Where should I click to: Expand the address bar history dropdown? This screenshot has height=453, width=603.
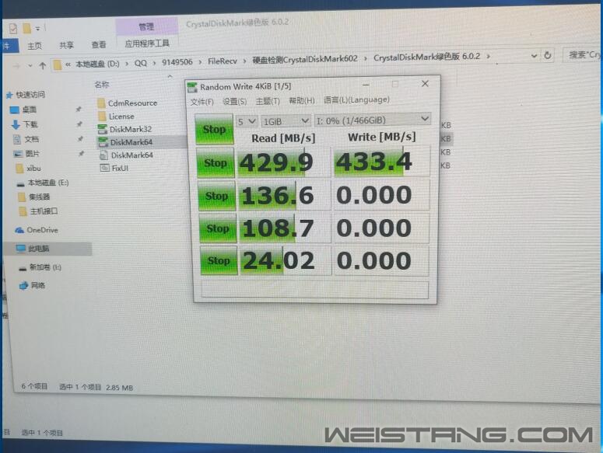pos(534,56)
